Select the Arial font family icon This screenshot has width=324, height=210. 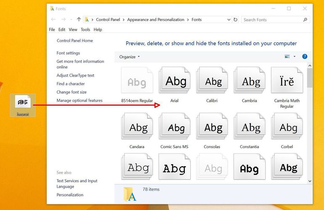(x=175, y=80)
